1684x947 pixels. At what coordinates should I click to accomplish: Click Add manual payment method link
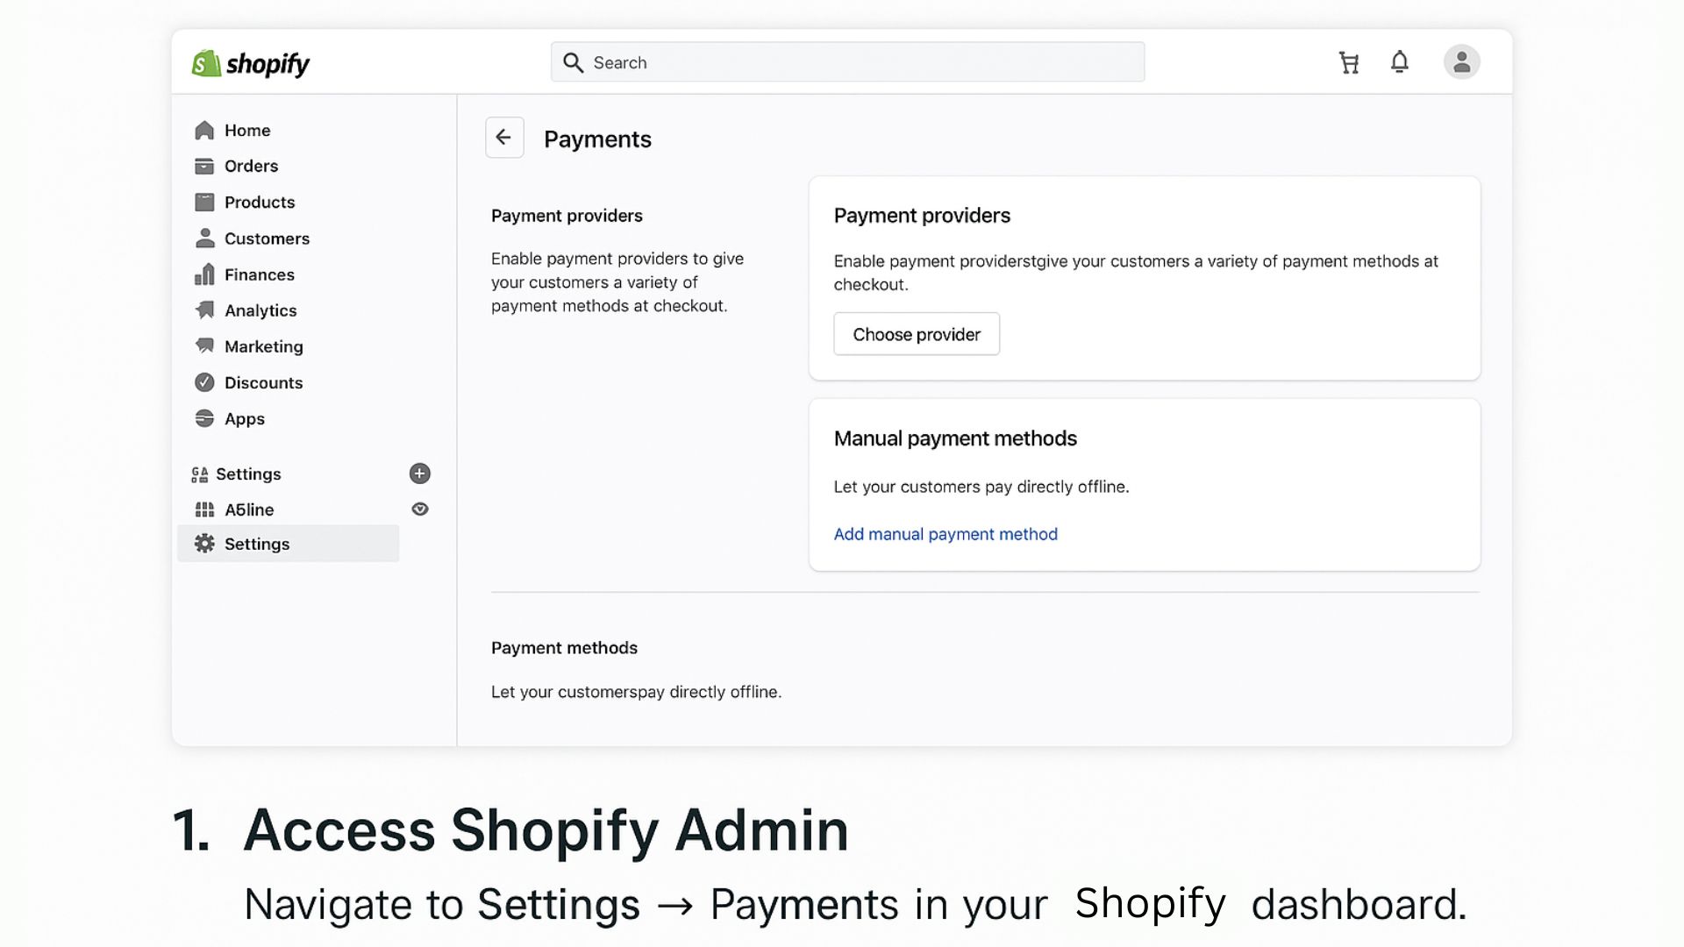[945, 534]
